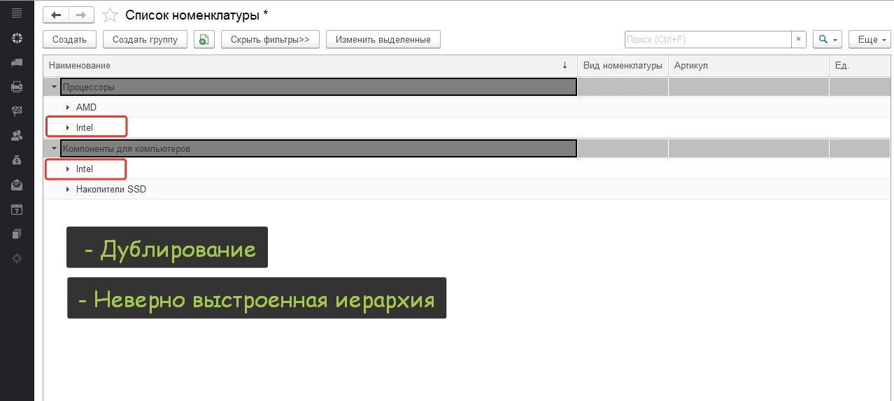Image resolution: width=894 pixels, height=401 pixels.
Task: Open the envelope icon in sidebar
Action: pyautogui.click(x=17, y=185)
